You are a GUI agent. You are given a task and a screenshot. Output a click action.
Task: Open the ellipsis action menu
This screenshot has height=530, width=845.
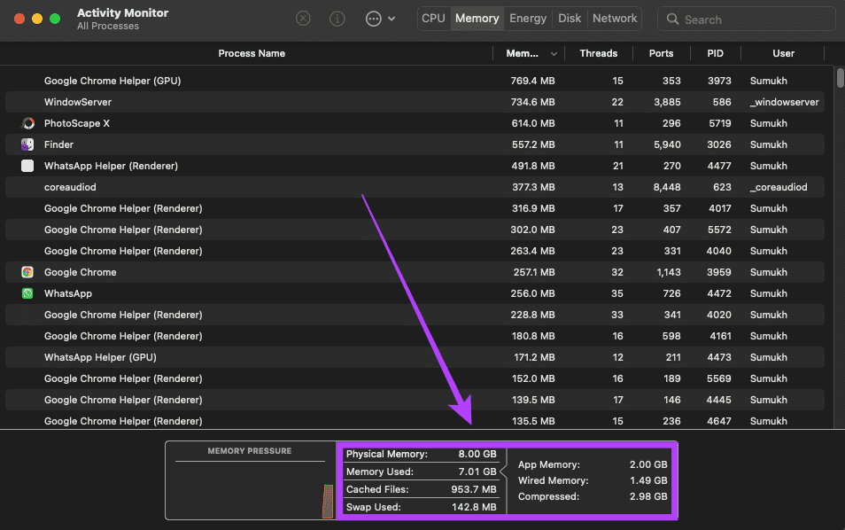click(x=380, y=19)
